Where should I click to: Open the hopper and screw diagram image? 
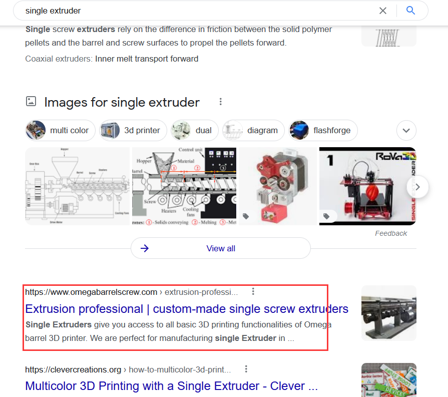point(184,186)
